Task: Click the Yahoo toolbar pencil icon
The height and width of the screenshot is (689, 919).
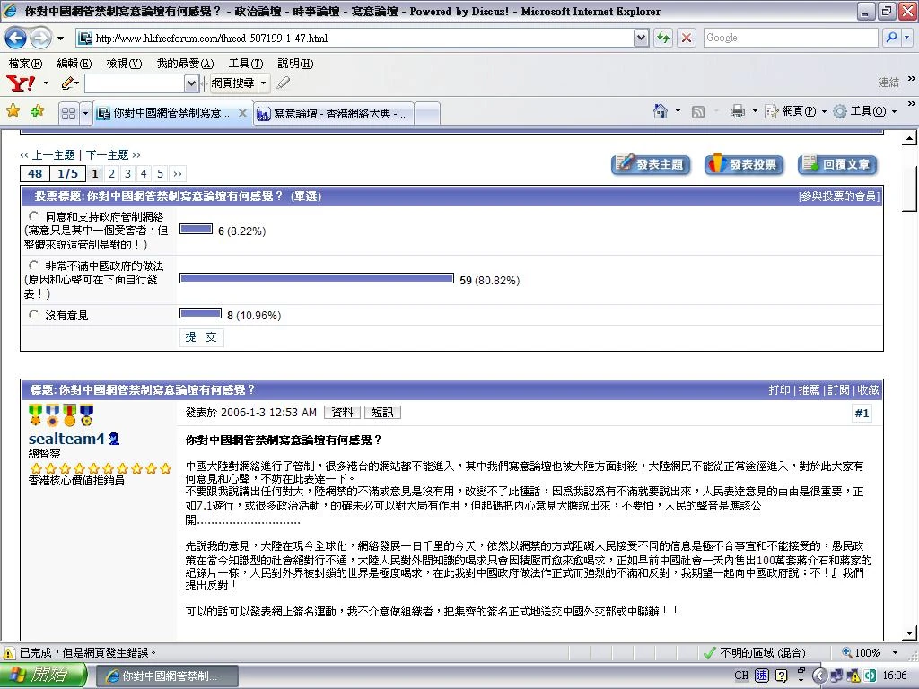Action: (x=66, y=83)
